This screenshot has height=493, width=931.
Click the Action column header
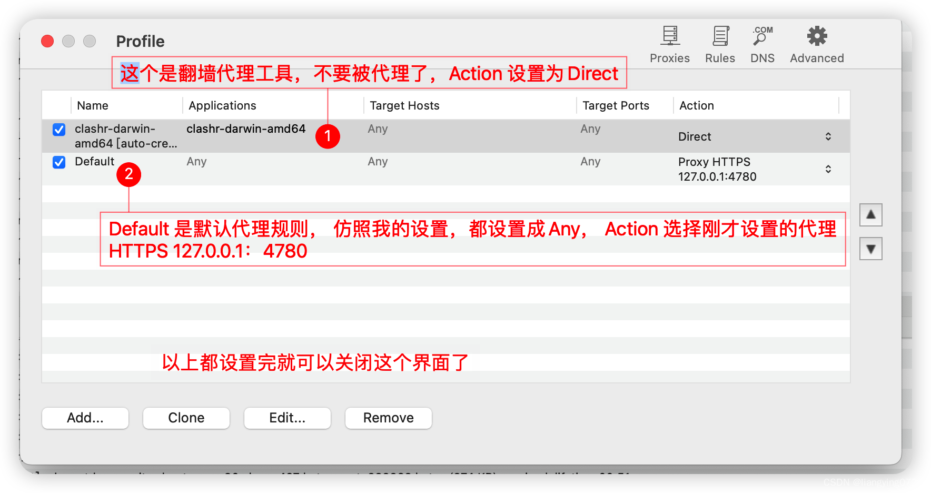coord(696,105)
